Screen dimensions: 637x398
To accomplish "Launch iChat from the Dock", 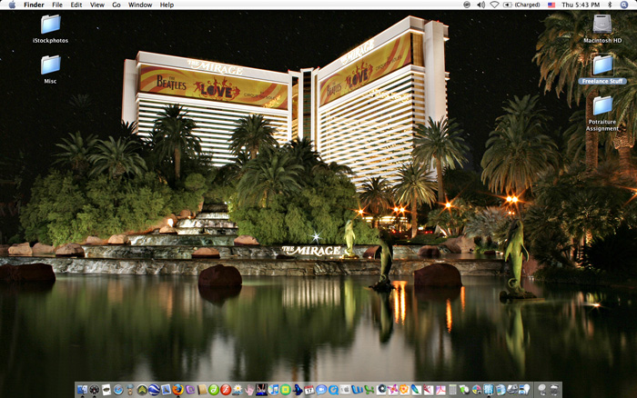I will [321, 390].
